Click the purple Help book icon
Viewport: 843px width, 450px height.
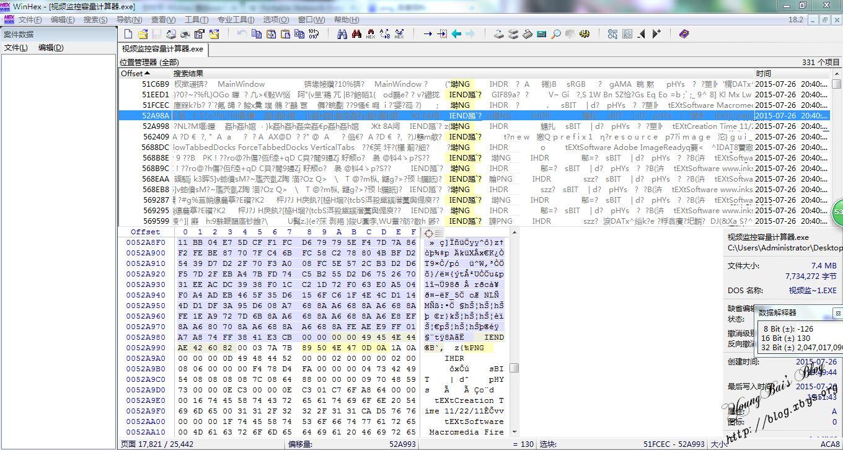pyautogui.click(x=684, y=34)
